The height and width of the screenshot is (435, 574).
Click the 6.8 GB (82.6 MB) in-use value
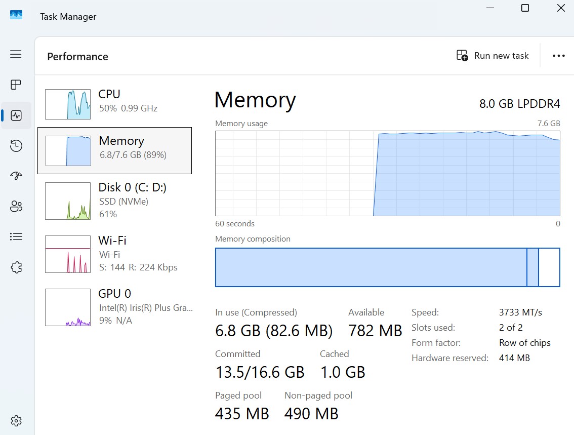[274, 331]
